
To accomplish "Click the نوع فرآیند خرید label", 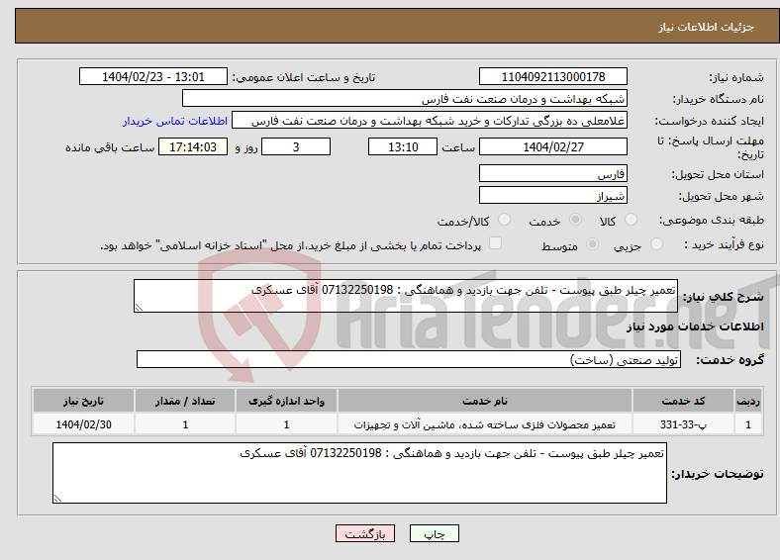I will coord(725,244).
